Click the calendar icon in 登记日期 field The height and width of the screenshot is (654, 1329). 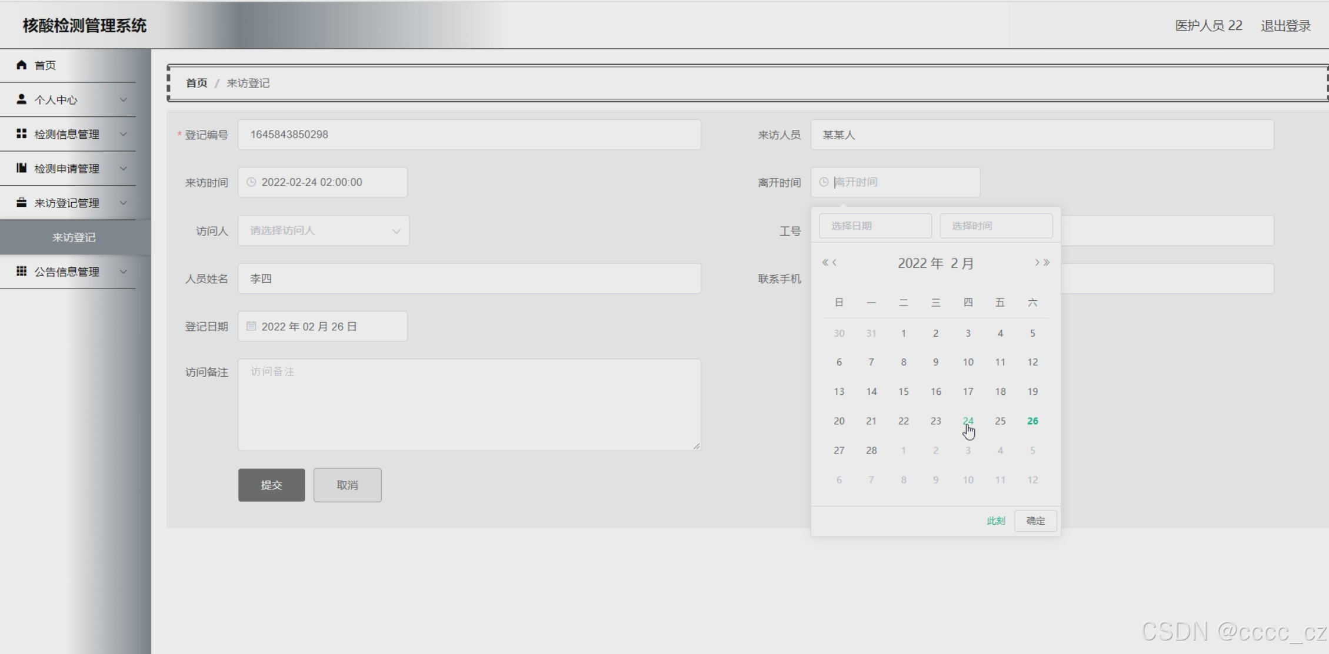click(x=251, y=326)
